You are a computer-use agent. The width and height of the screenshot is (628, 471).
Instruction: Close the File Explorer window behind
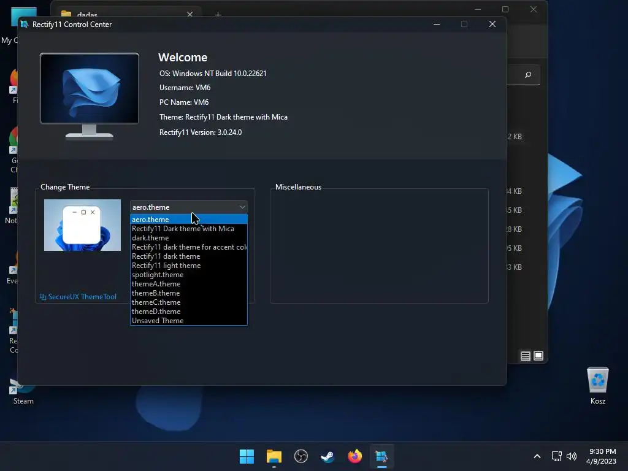coord(534,9)
